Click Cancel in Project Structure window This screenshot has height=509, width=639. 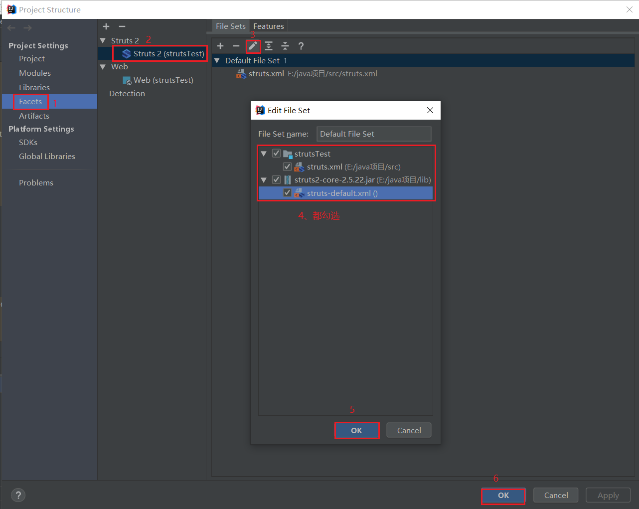556,495
